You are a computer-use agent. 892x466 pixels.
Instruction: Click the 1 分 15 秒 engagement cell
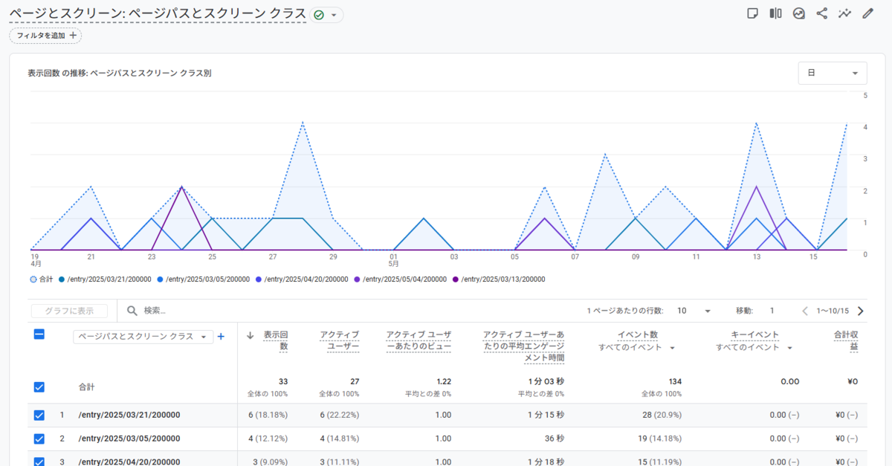pyautogui.click(x=545, y=415)
